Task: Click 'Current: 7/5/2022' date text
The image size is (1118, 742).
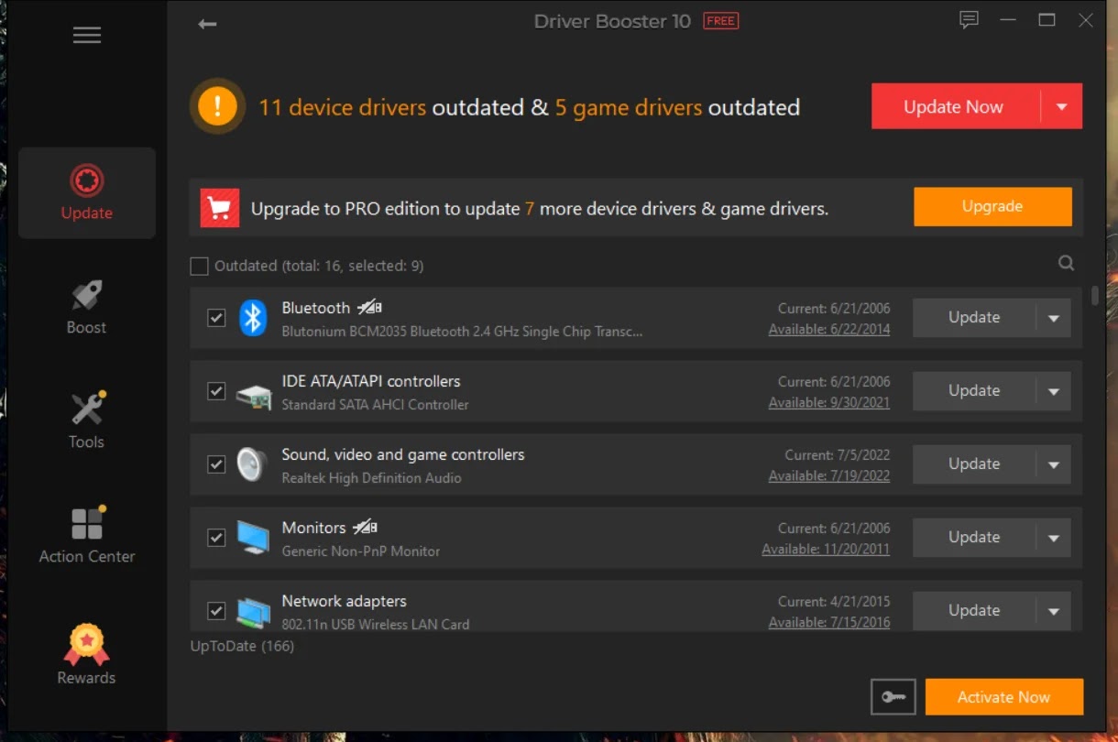Action: coord(838,455)
